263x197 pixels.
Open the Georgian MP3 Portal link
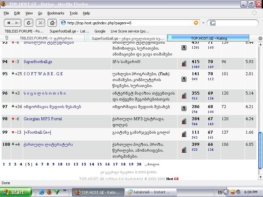(x=43, y=119)
